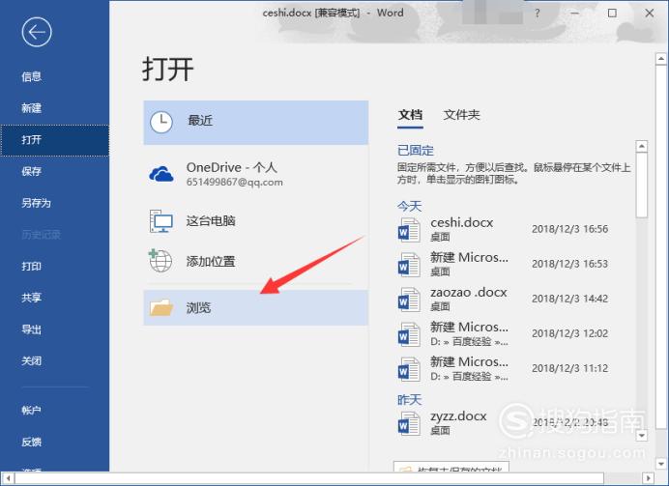669x486 pixels.
Task: Click the 这台电脑 computer icon
Action: tap(160, 221)
